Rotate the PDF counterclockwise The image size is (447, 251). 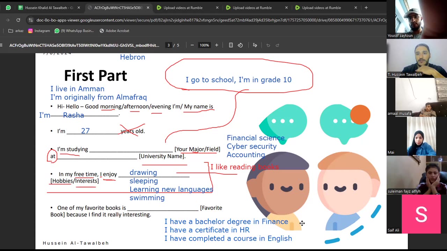(240, 45)
